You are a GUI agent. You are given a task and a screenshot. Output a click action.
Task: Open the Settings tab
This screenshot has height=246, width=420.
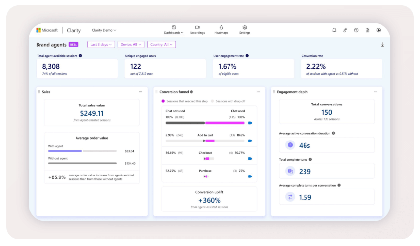pos(245,30)
